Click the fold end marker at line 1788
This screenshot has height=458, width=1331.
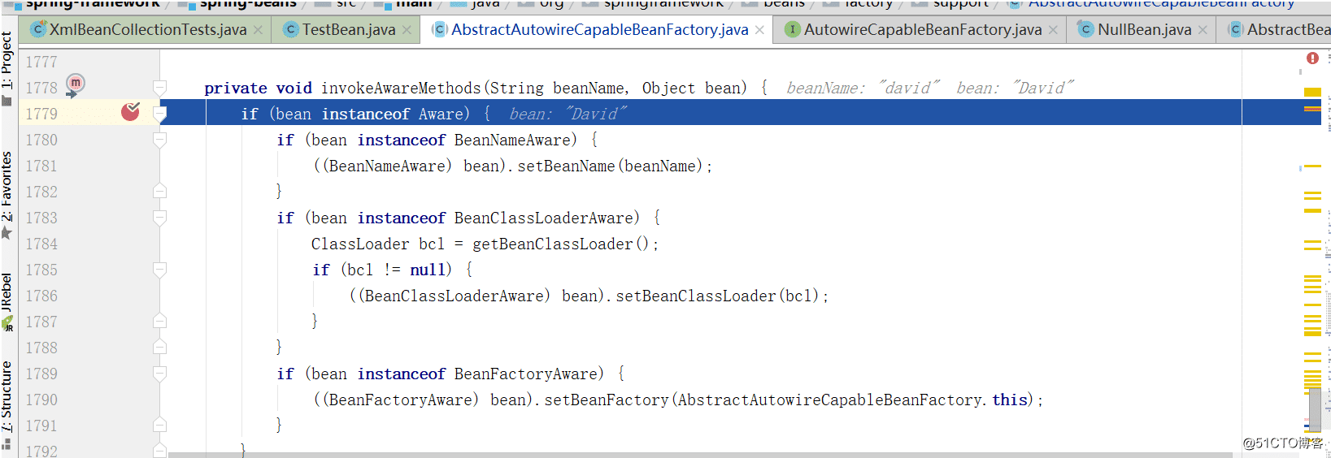click(160, 348)
